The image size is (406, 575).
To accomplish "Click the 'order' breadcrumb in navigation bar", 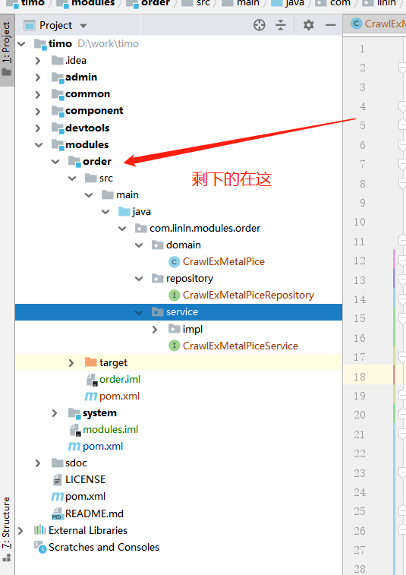I will point(156,3).
